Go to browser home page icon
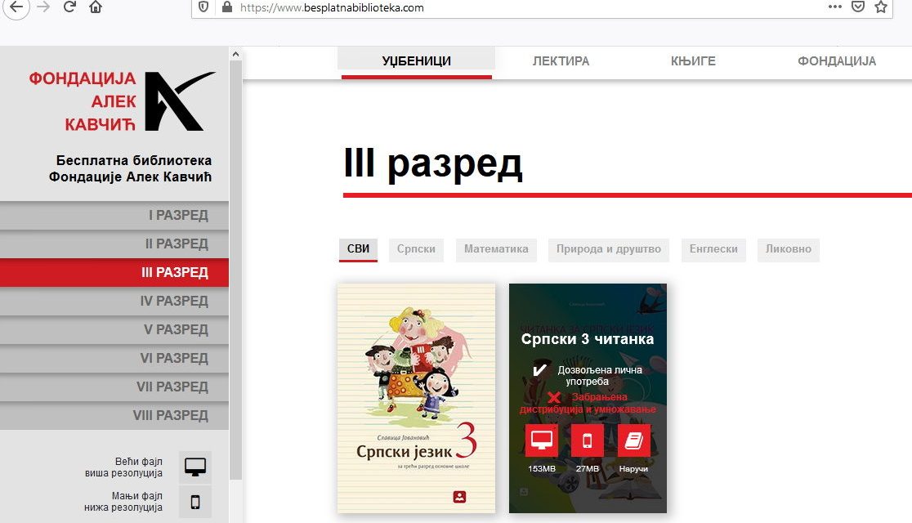The image size is (912, 523). point(96,7)
